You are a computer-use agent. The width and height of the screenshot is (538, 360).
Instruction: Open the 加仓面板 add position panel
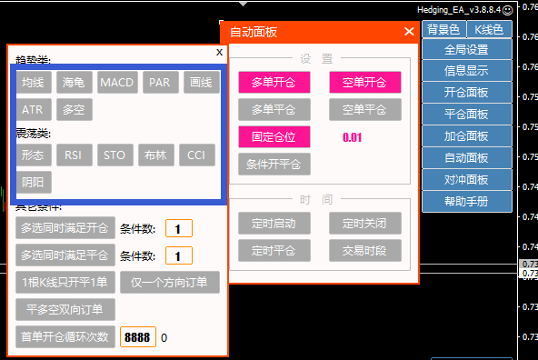click(x=467, y=136)
